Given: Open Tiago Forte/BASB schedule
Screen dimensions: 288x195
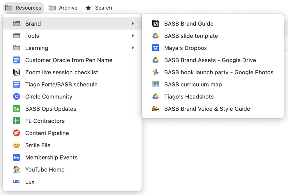Looking at the screenshot, I should pyautogui.click(x=61, y=84).
